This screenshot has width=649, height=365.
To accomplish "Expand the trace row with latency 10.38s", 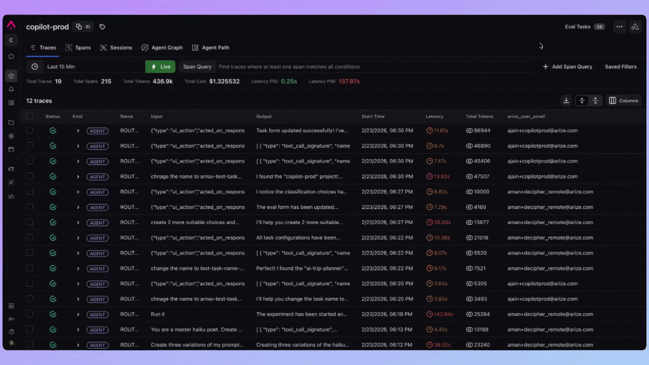I will (78, 238).
